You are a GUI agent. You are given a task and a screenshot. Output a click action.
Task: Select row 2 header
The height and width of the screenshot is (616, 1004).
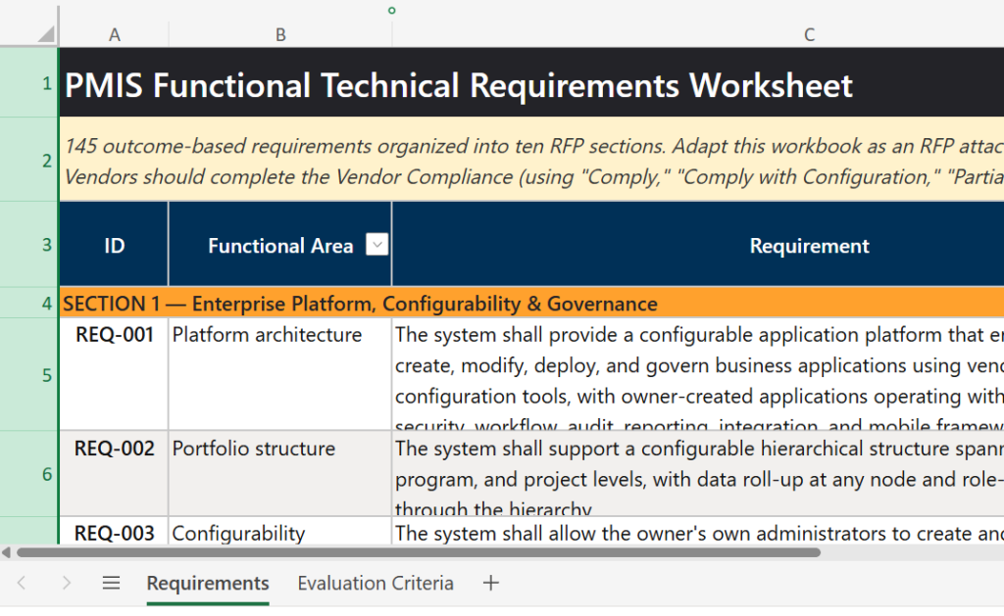[28, 160]
